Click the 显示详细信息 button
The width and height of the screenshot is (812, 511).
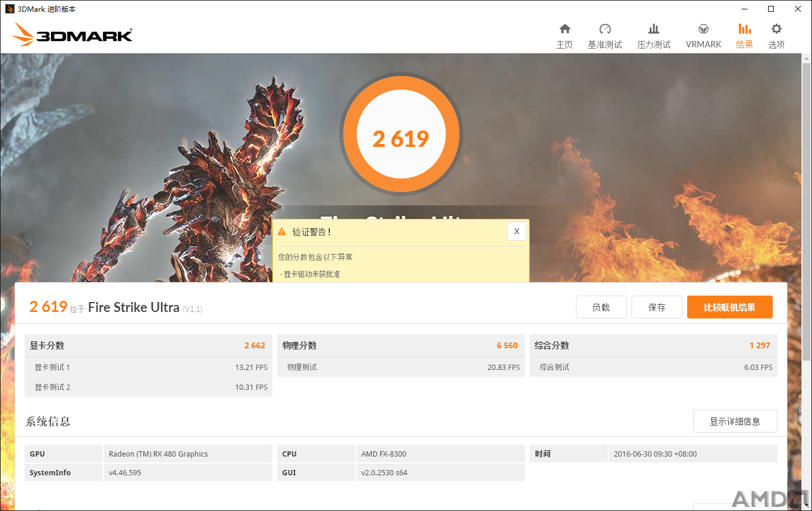pyautogui.click(x=735, y=421)
